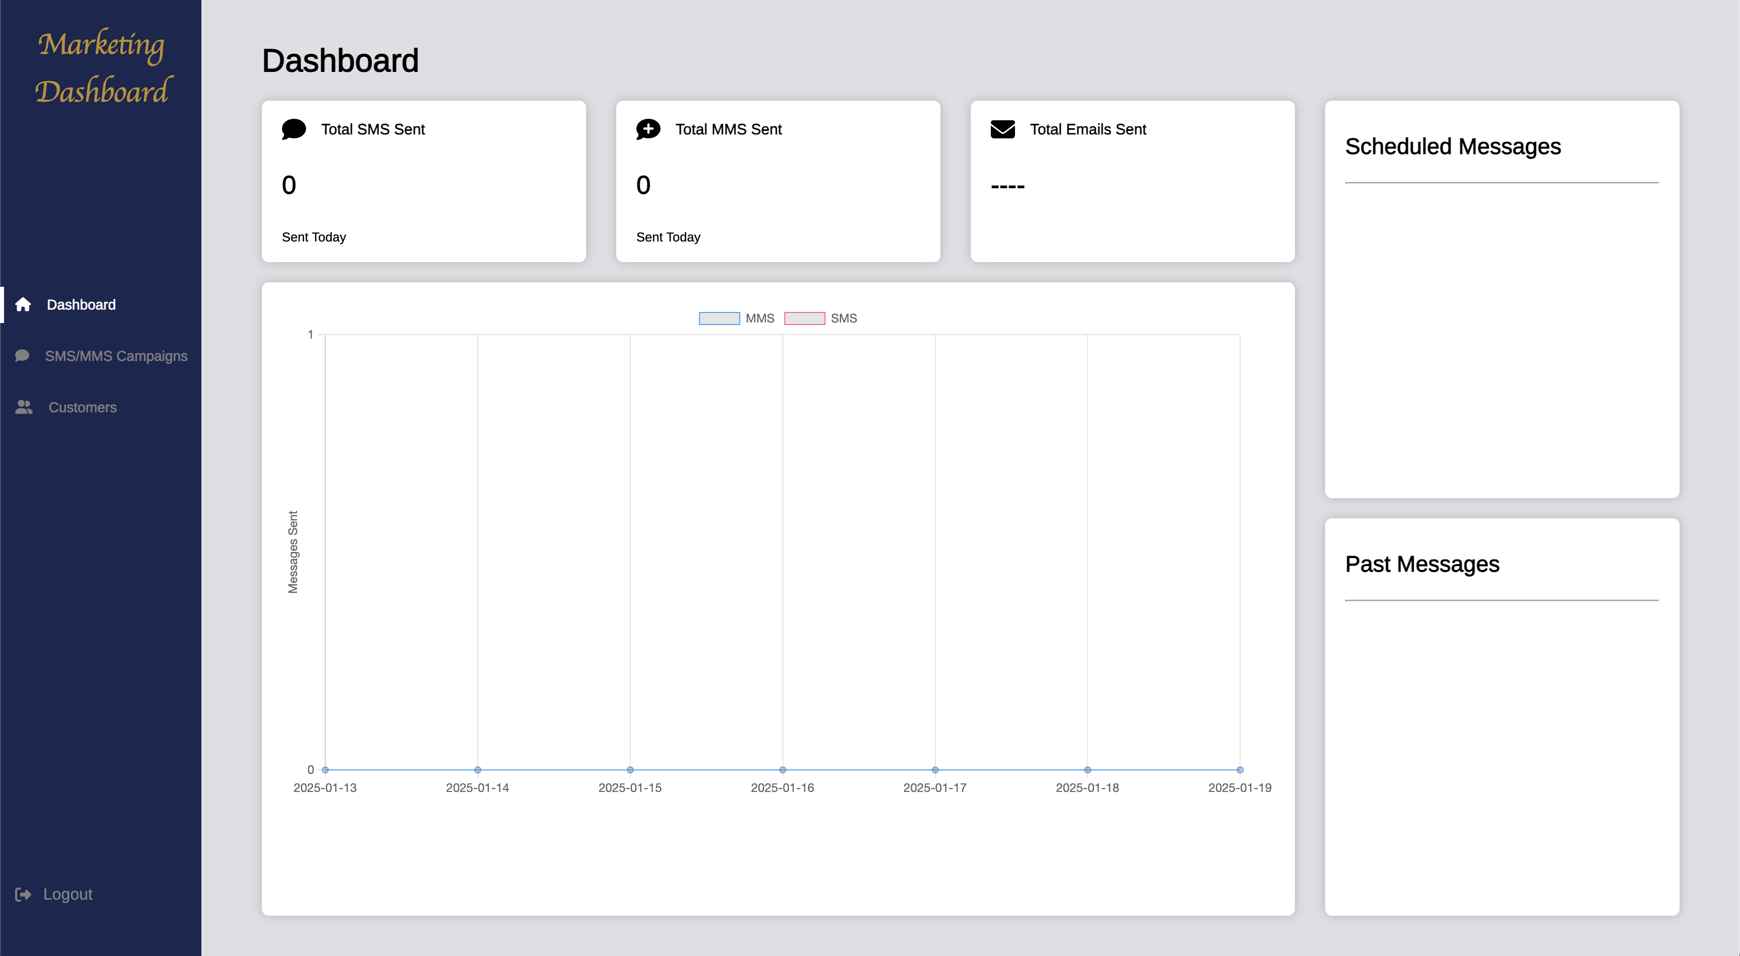Click the plus bubble icon on Total MMS Sent card
This screenshot has height=956, width=1740.
(x=648, y=129)
